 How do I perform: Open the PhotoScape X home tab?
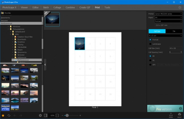coord(9,8)
